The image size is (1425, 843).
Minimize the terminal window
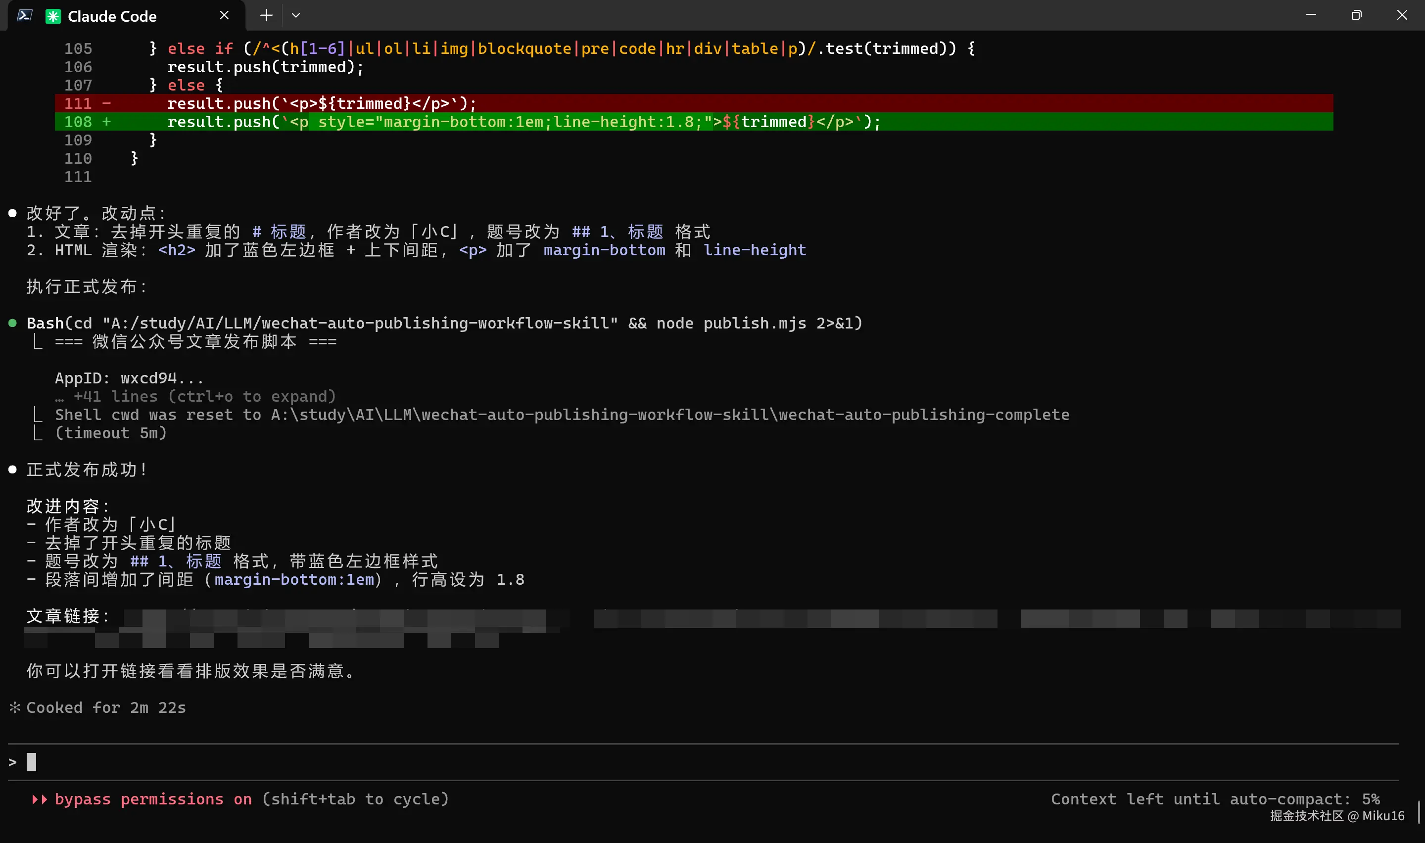[1311, 15]
